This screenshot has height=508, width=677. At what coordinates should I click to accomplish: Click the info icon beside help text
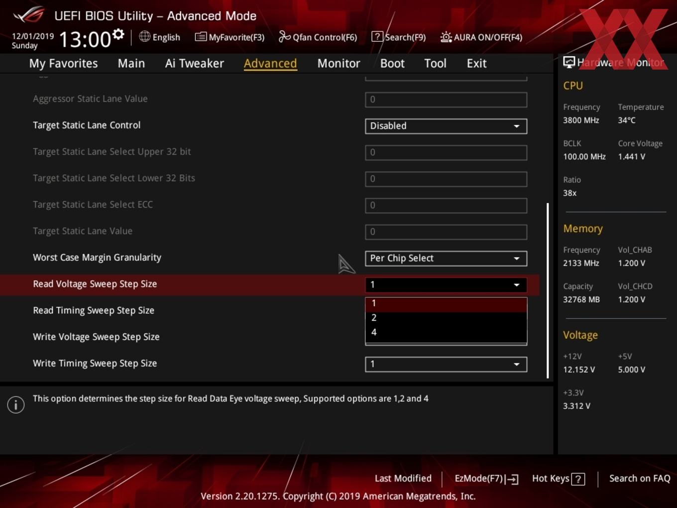(x=16, y=405)
